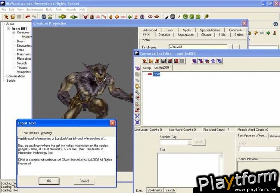The height and width of the screenshot is (193, 280).
Task: Open the Area Properties globe icon
Action: point(44,17)
